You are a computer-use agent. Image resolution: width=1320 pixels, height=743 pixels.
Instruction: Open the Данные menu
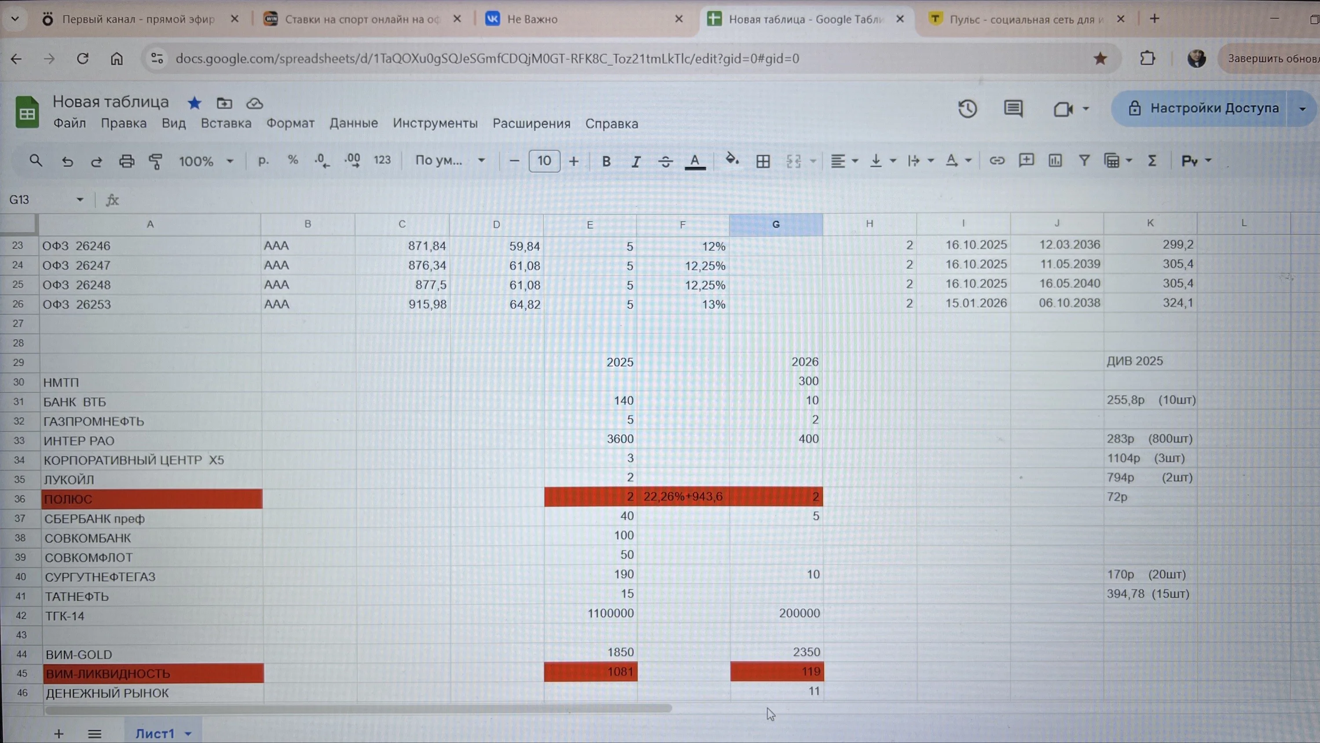tap(354, 124)
